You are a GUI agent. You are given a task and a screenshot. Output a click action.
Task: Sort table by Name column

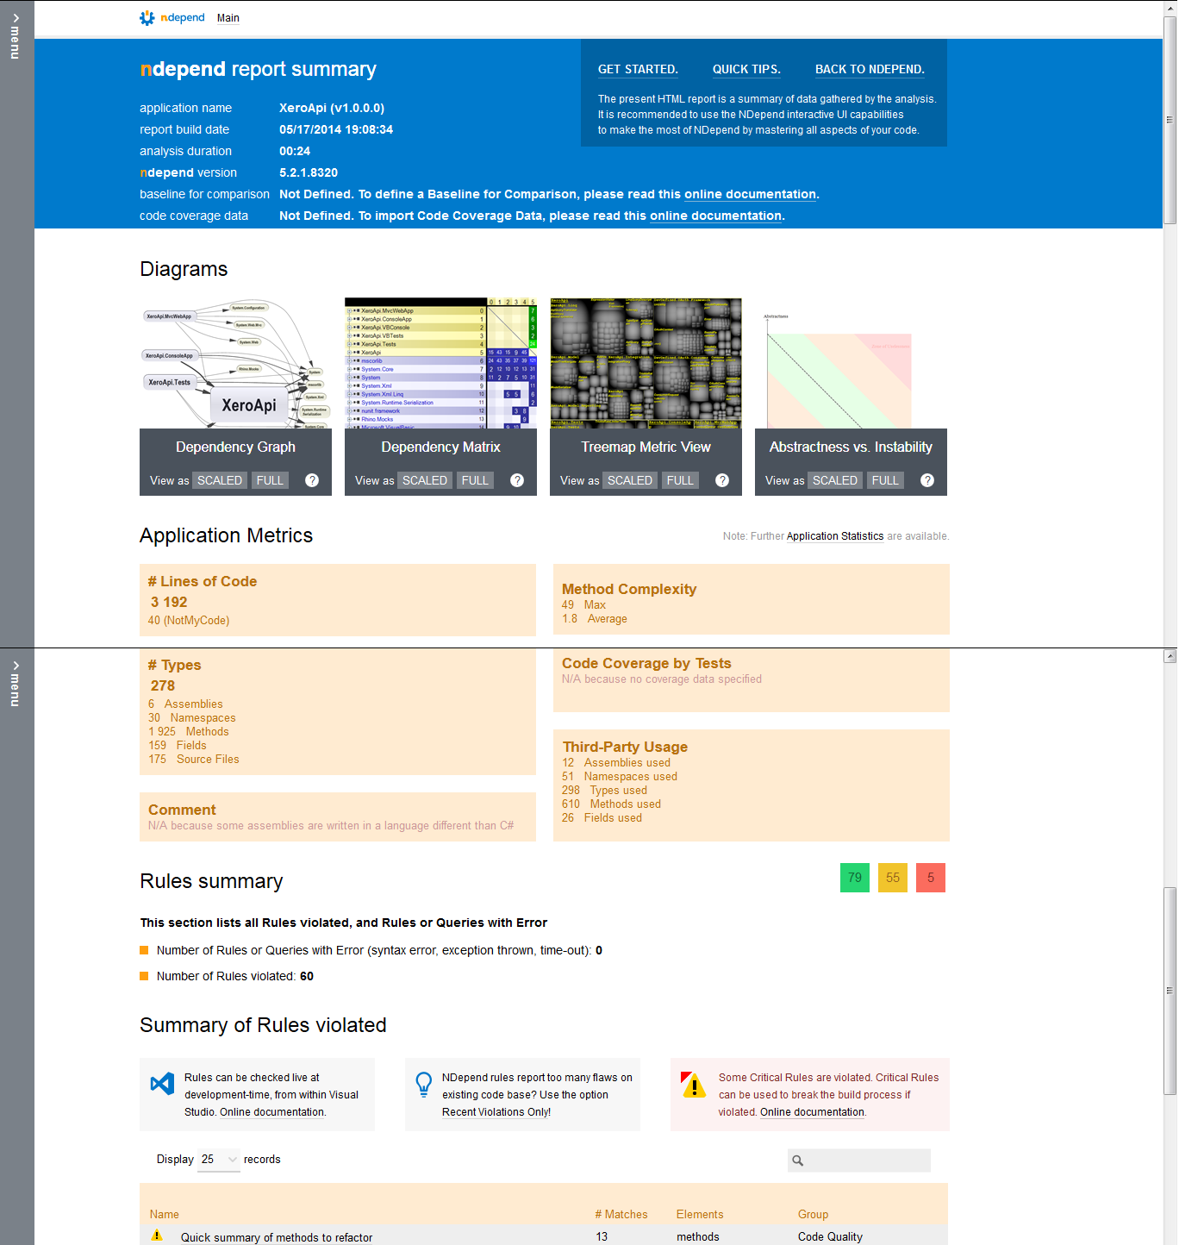(165, 1214)
